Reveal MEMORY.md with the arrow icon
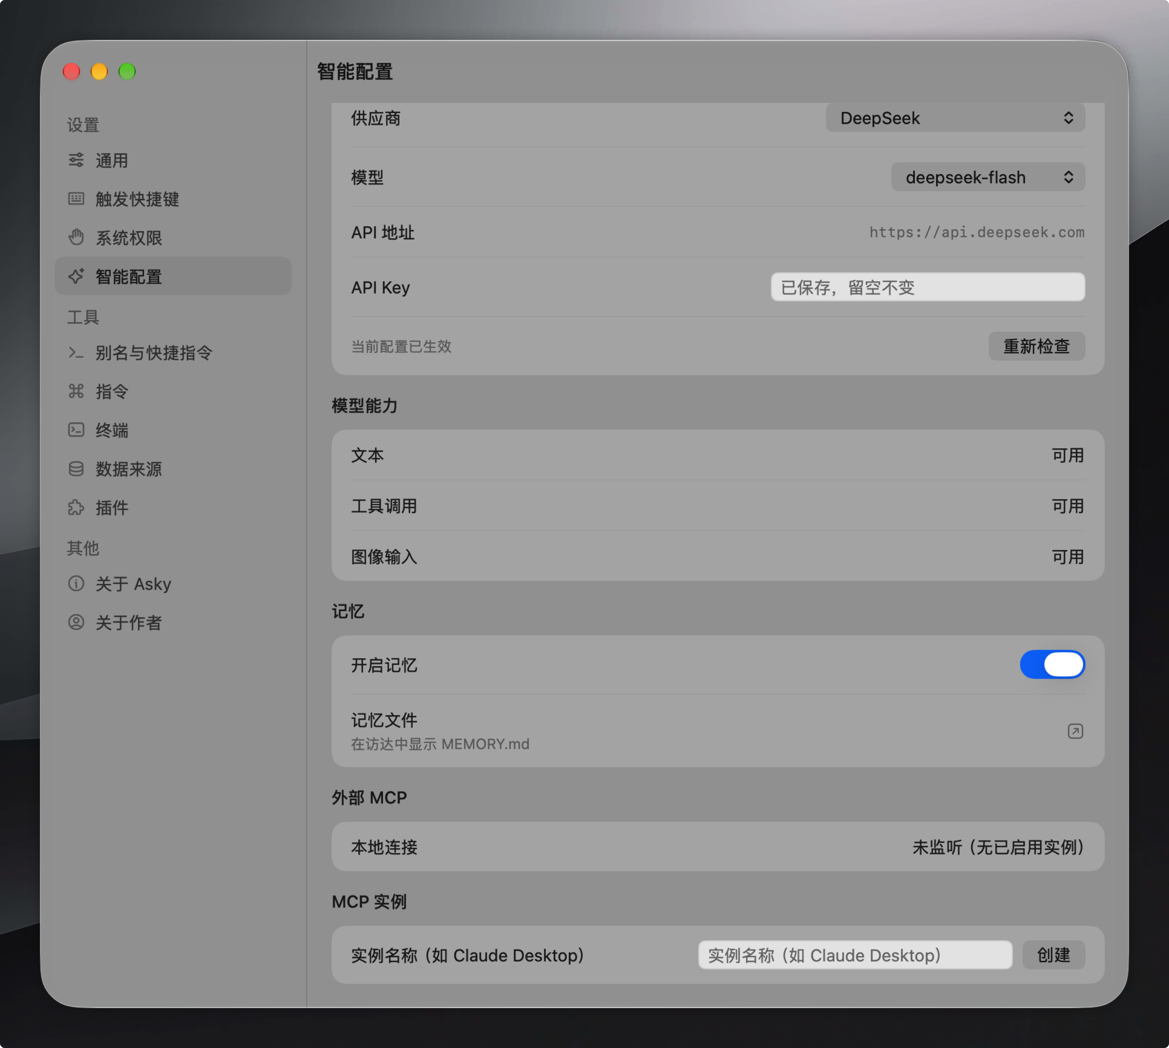The width and height of the screenshot is (1169, 1048). click(1075, 731)
